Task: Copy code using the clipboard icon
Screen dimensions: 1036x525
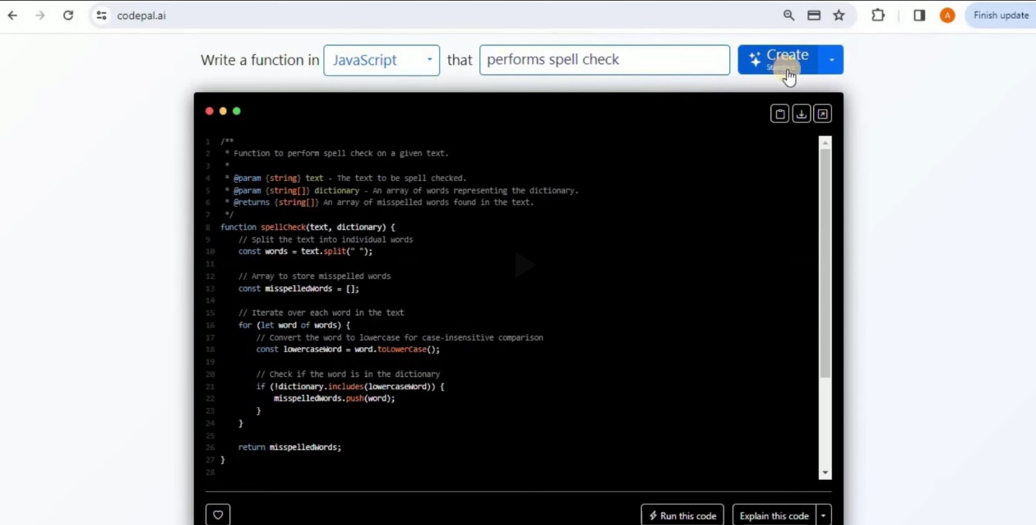Action: tap(779, 114)
